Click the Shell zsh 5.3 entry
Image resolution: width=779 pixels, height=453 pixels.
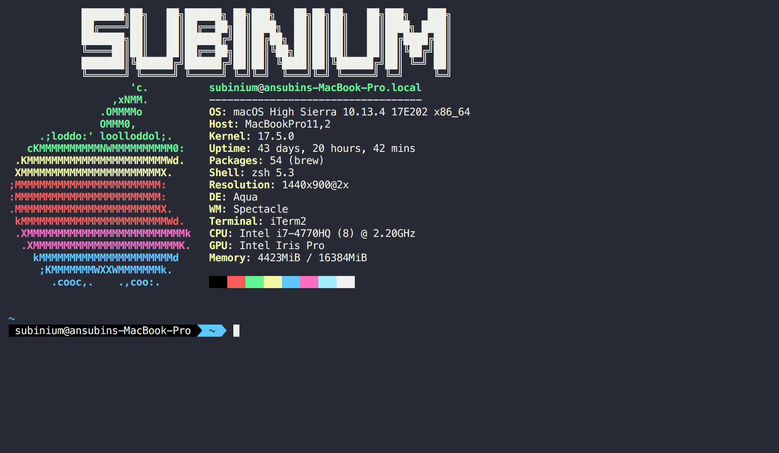click(x=252, y=172)
